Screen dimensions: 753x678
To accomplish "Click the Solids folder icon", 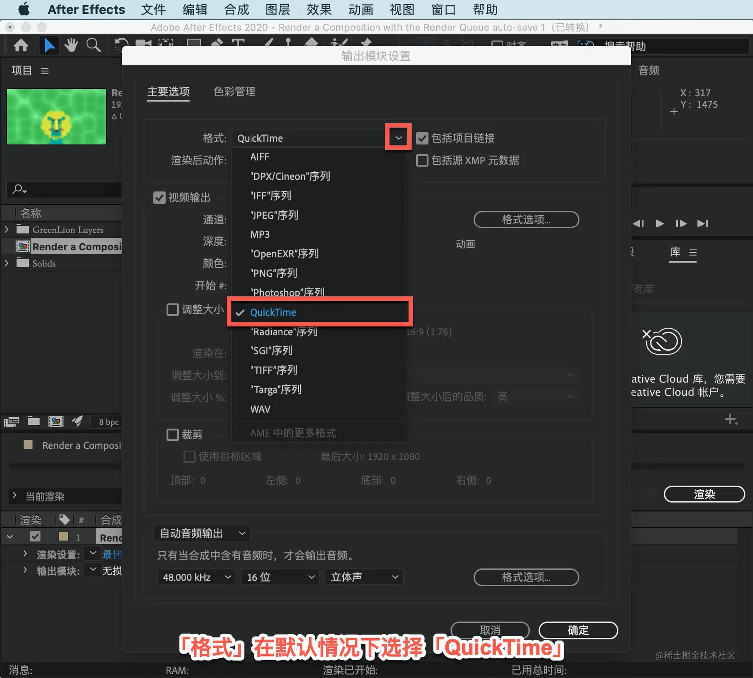I will pos(23,263).
